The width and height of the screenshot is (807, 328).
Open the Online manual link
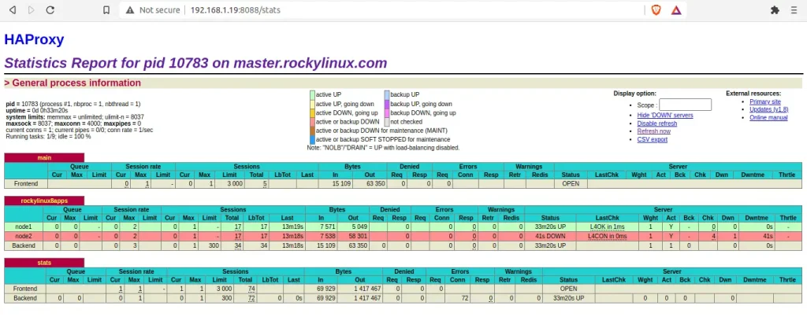[x=768, y=117]
